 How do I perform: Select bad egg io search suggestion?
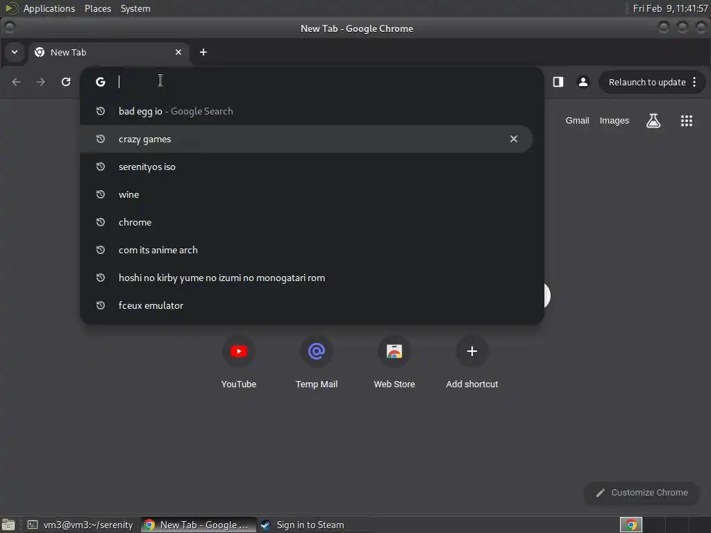pos(306,112)
